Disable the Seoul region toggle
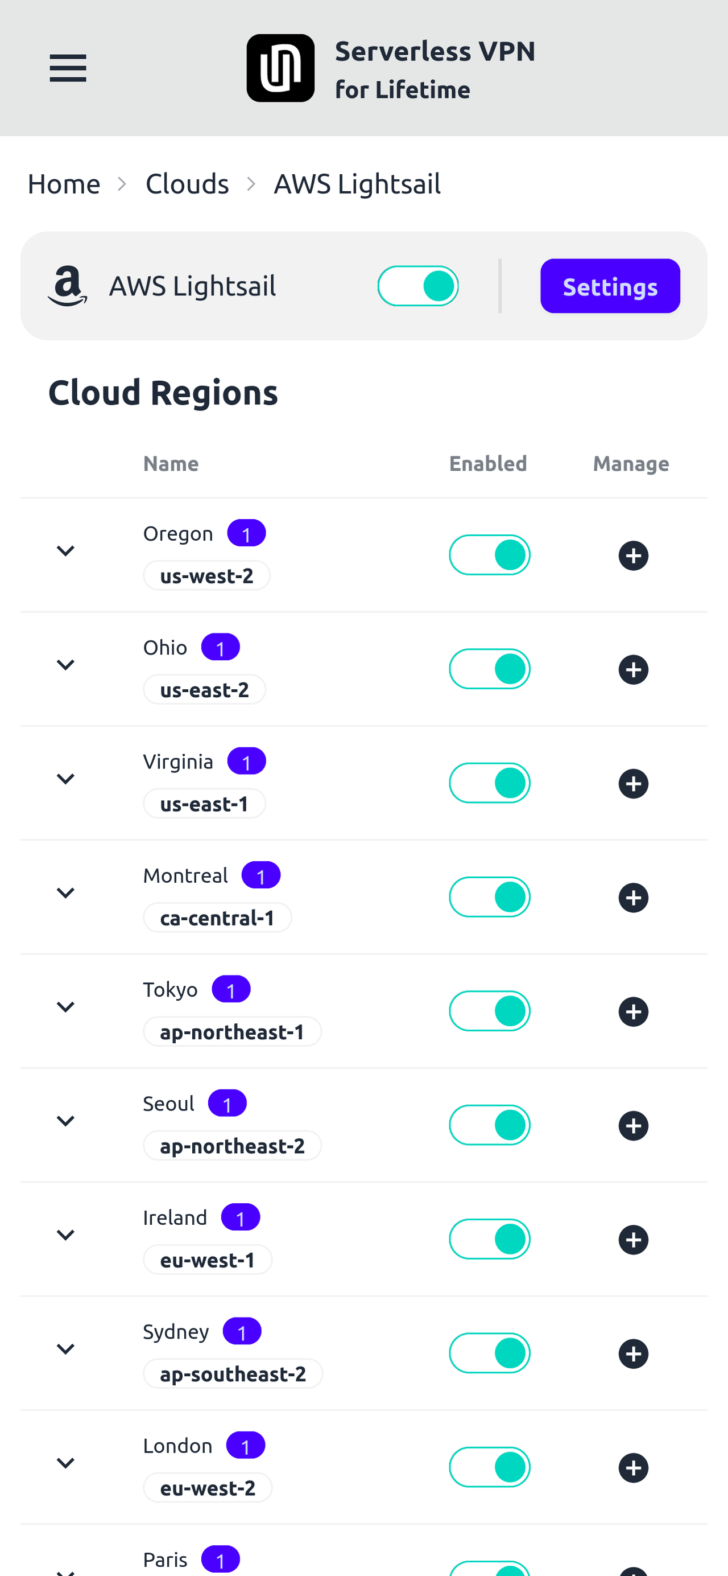The height and width of the screenshot is (1576, 728). click(x=490, y=1125)
